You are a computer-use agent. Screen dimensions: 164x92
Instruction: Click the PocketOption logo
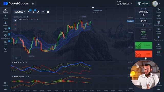pos(16,4)
